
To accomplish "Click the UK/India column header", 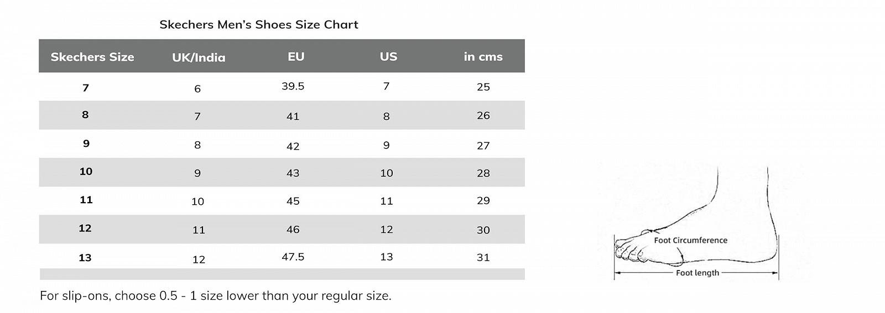I will [199, 57].
